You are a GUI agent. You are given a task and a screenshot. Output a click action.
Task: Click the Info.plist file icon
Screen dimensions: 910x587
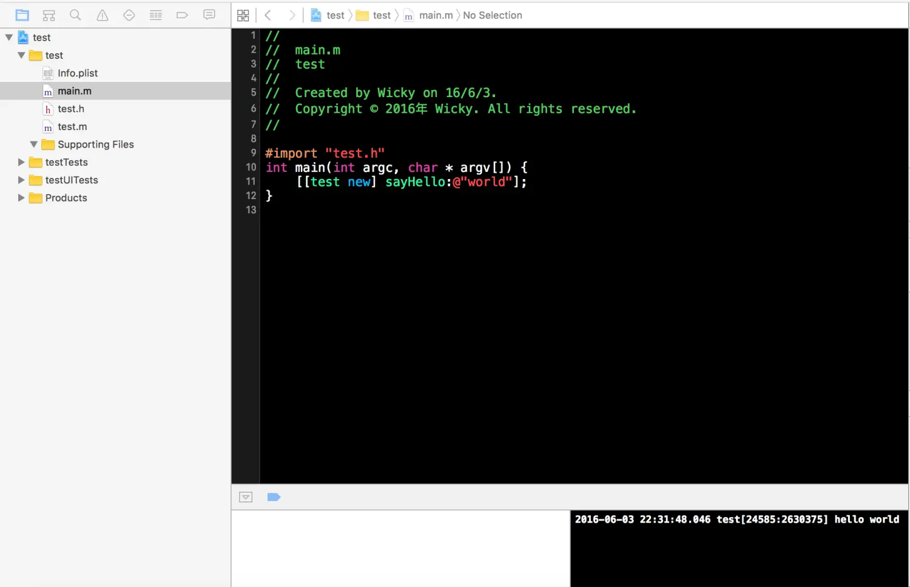coord(48,73)
